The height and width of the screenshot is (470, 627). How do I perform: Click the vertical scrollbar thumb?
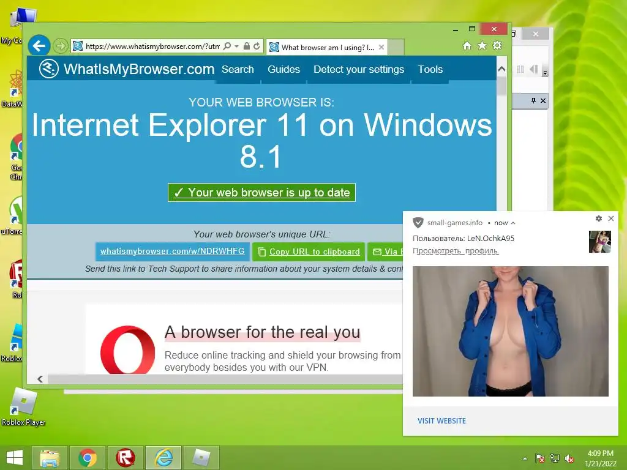pyautogui.click(x=501, y=86)
